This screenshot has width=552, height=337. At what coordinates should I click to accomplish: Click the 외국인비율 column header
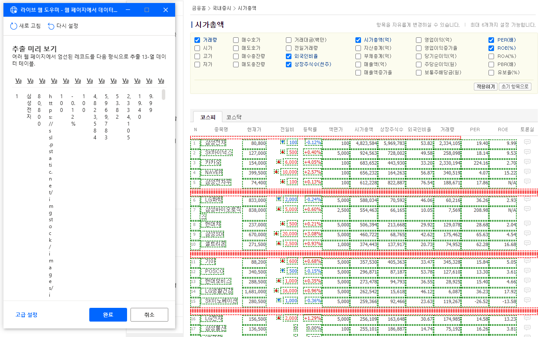pyautogui.click(x=419, y=129)
